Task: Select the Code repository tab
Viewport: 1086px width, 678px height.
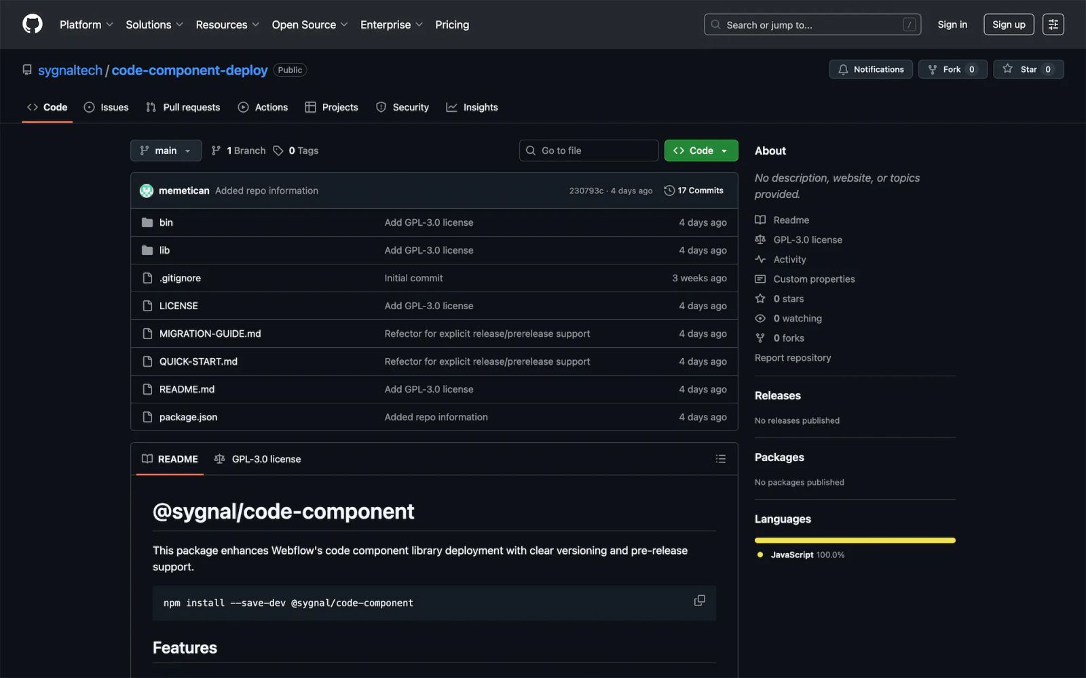Action: click(x=47, y=107)
